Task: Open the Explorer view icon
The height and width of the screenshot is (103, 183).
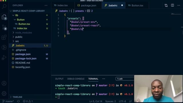Action: (x=4, y=17)
